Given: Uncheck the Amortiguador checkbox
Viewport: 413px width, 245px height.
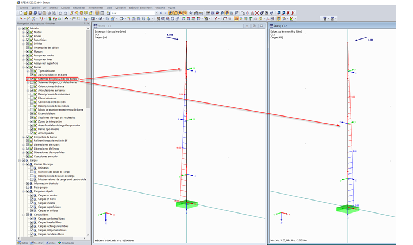Looking at the screenshot, I should tap(32, 133).
